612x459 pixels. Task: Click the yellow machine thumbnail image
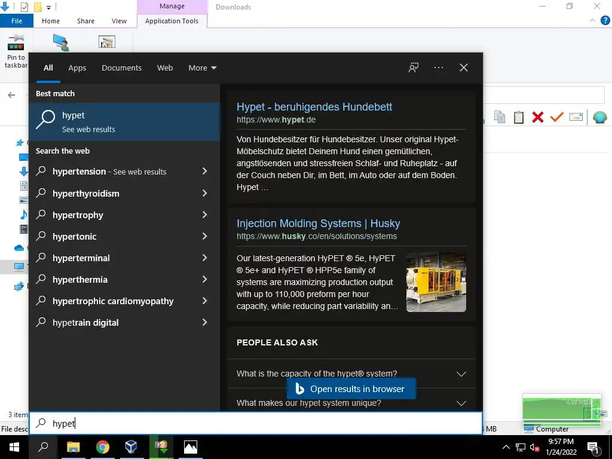tap(436, 282)
